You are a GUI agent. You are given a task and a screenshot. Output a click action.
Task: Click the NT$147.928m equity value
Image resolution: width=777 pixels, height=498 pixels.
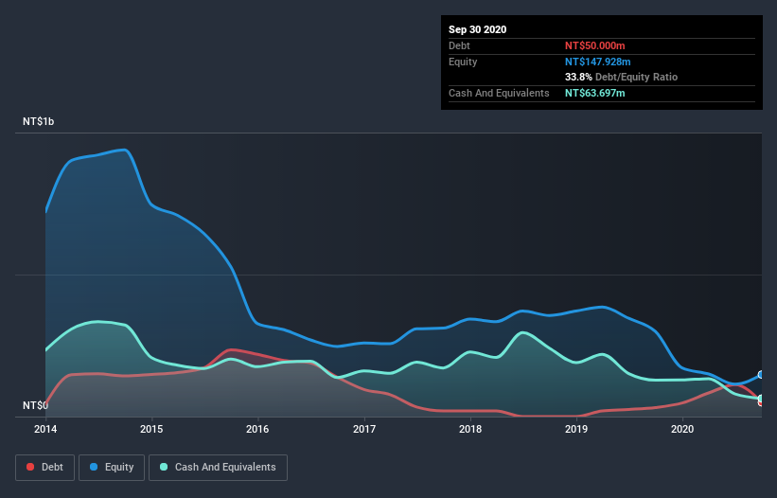click(597, 62)
